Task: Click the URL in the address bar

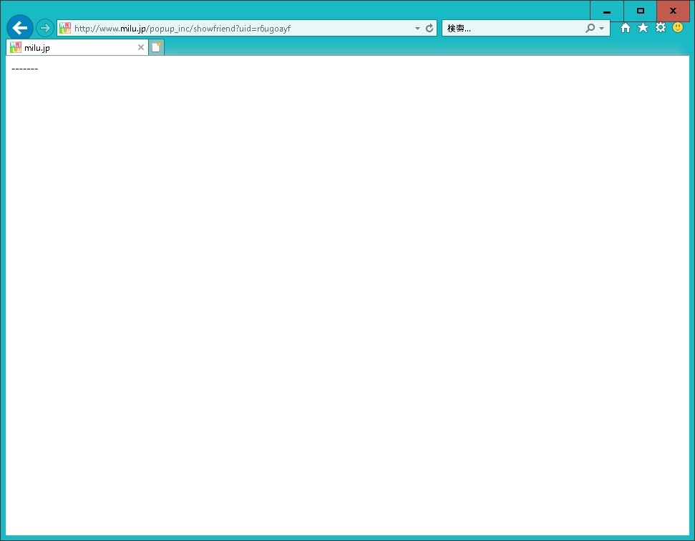Action: (215, 29)
